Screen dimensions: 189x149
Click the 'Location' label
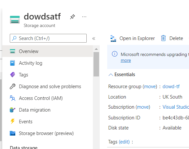click(x=117, y=97)
